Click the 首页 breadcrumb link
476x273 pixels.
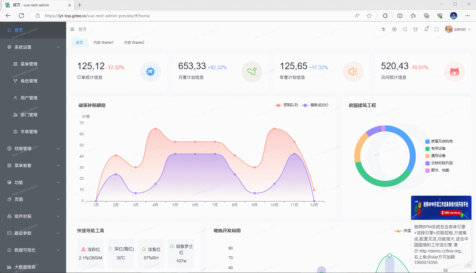point(82,29)
